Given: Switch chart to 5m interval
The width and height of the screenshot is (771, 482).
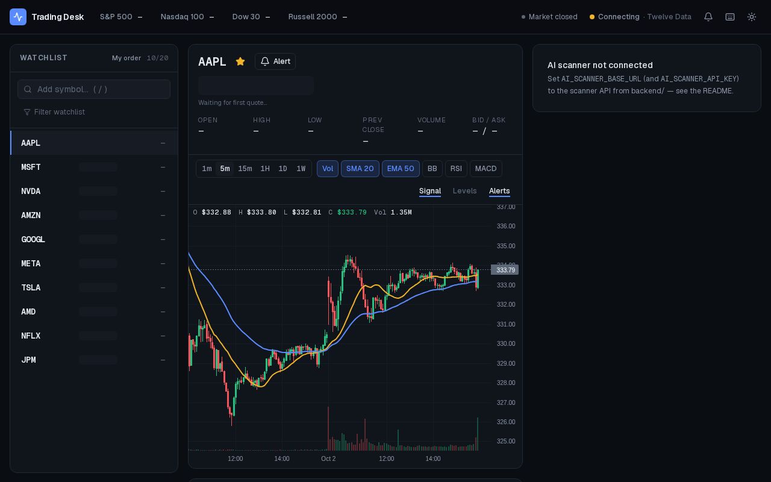Looking at the screenshot, I should coord(225,169).
